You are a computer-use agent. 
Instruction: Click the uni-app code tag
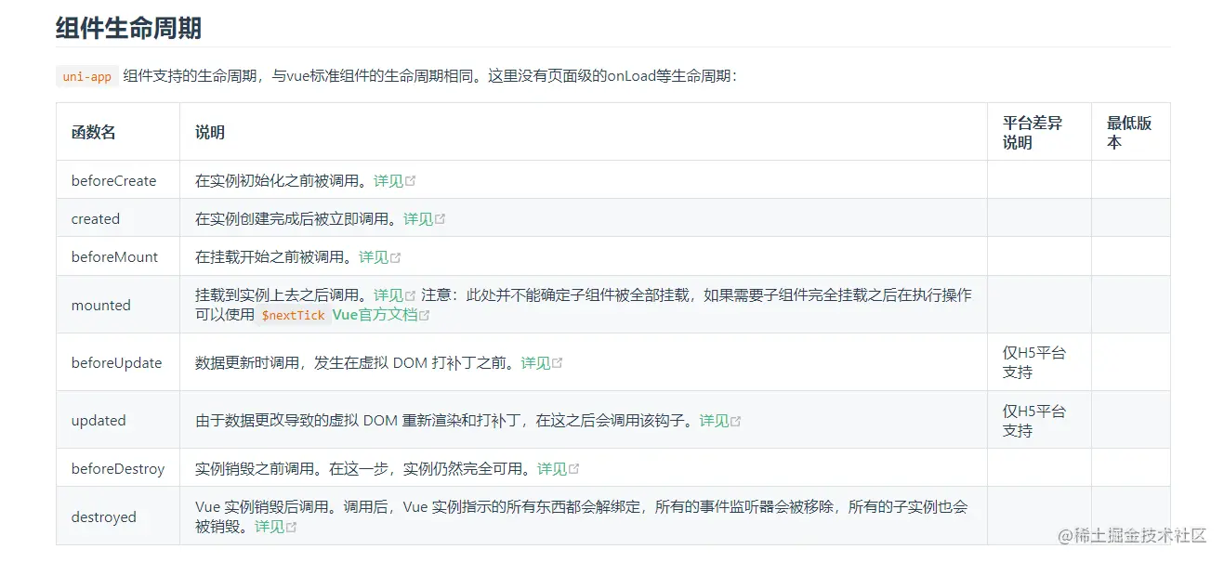87,77
